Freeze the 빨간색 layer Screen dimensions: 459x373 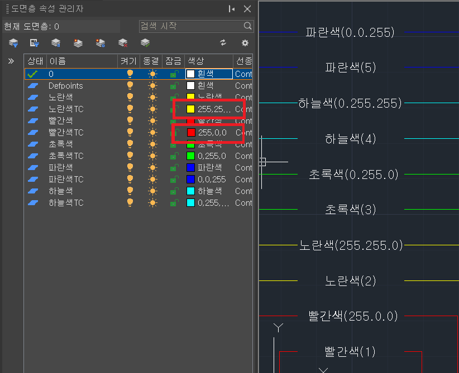[152, 121]
